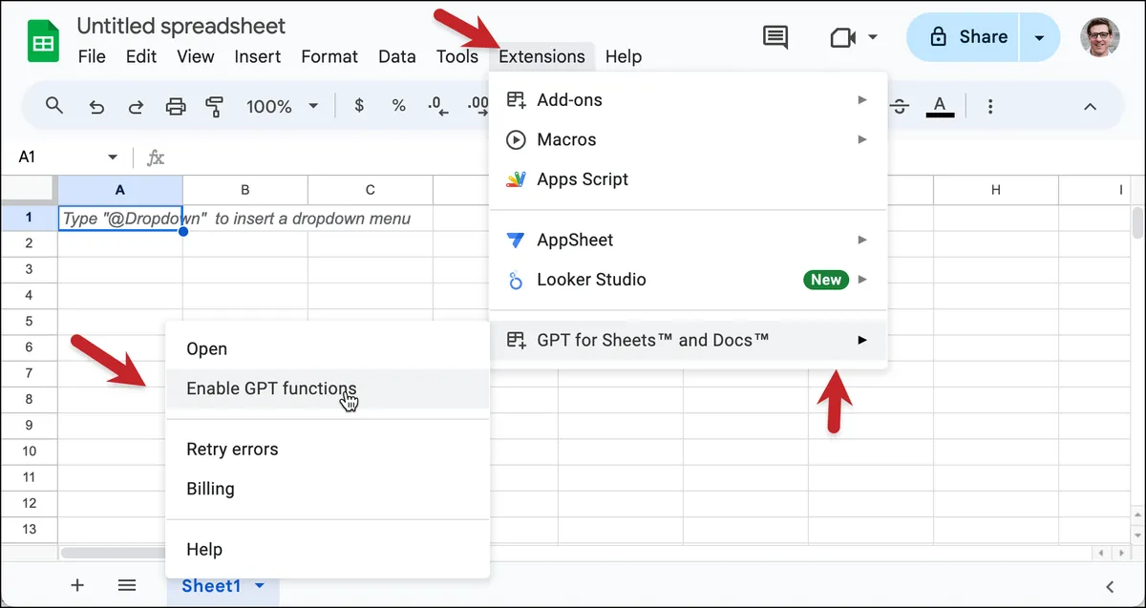
Task: Choose Enable GPT functions
Action: [328, 388]
